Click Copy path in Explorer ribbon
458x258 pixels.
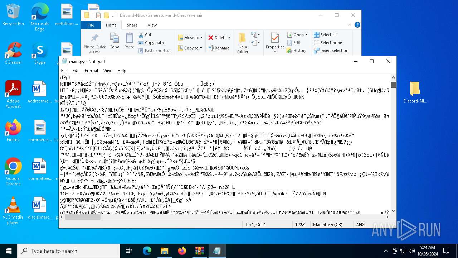[x=151, y=43]
